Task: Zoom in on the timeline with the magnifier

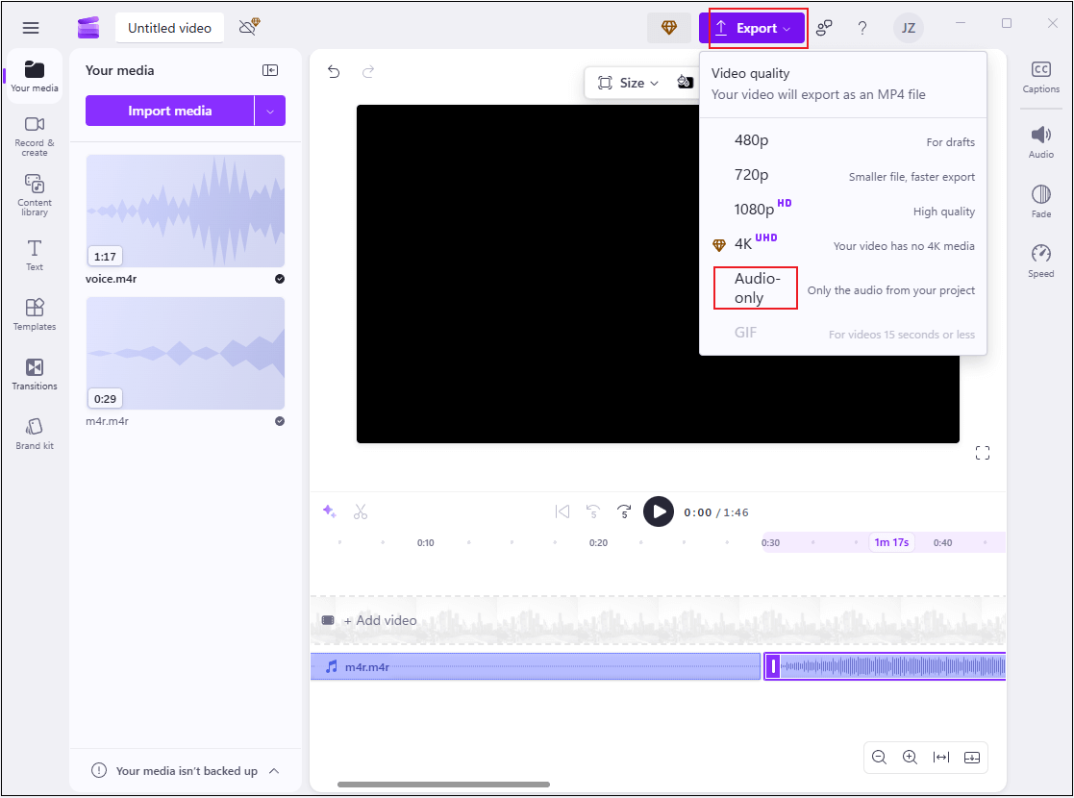Action: click(910, 757)
